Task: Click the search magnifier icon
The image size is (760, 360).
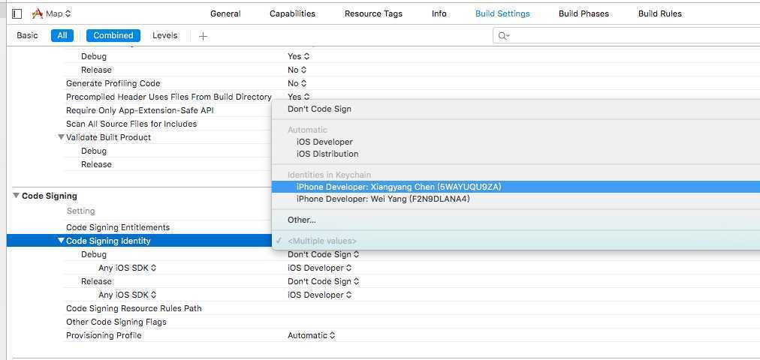Action: point(504,36)
